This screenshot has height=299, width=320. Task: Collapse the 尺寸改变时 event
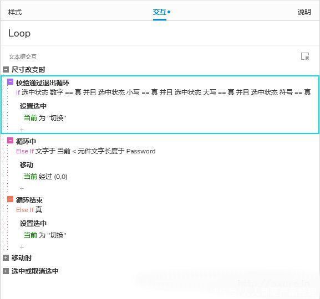point(6,70)
